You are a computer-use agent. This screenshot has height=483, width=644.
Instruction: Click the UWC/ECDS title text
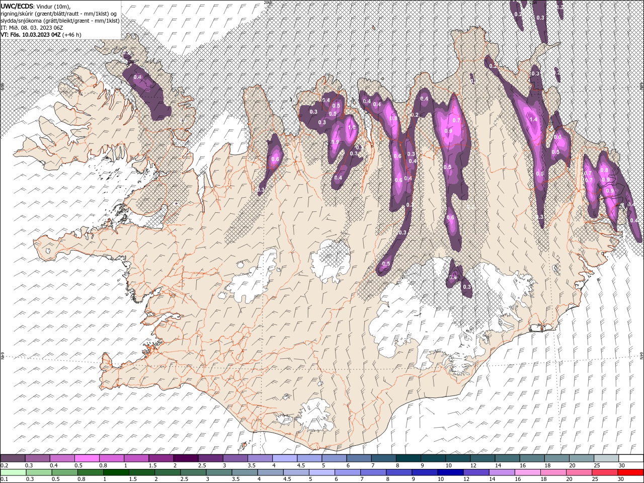pyautogui.click(x=18, y=6)
